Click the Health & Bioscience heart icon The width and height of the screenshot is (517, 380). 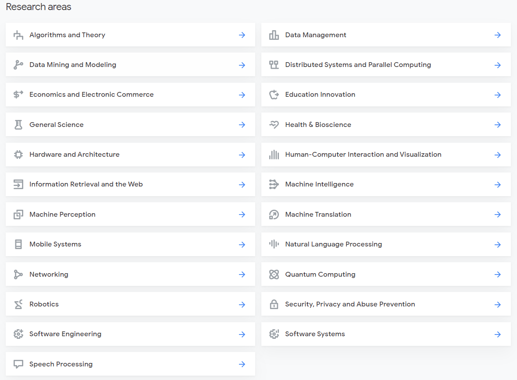coord(274,125)
